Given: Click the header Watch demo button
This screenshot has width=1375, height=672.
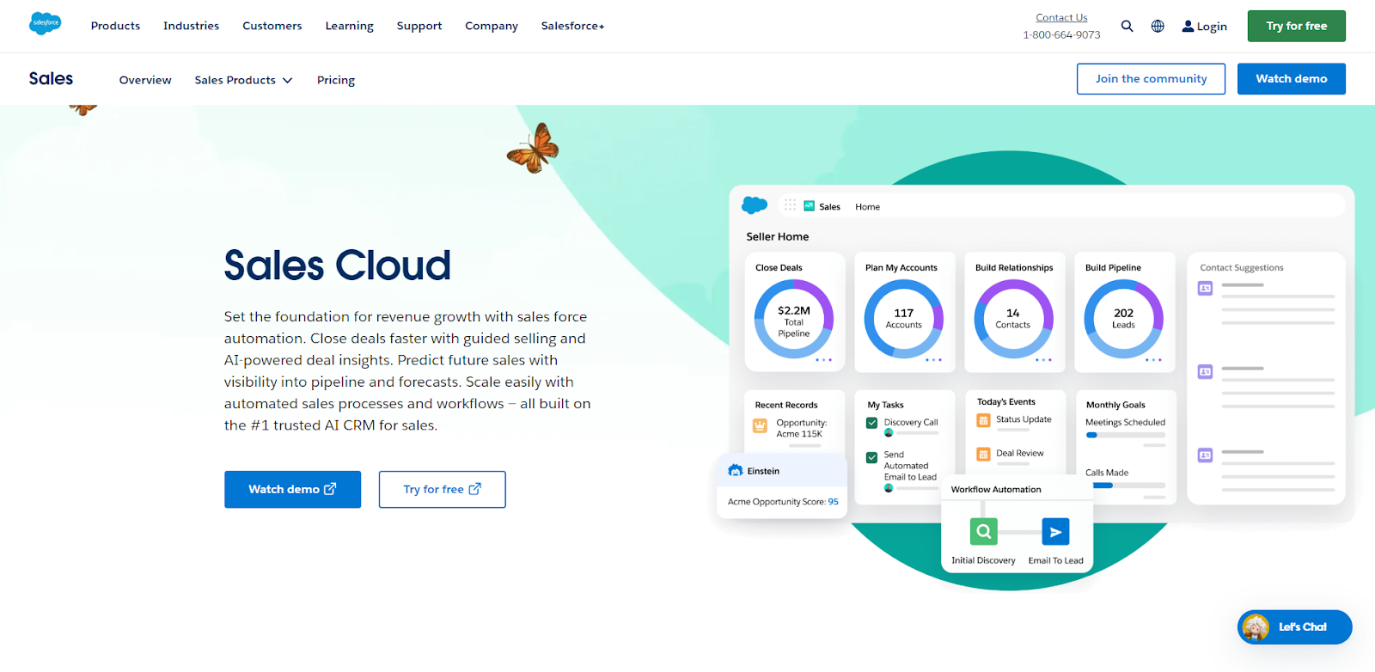Looking at the screenshot, I should tap(1291, 78).
